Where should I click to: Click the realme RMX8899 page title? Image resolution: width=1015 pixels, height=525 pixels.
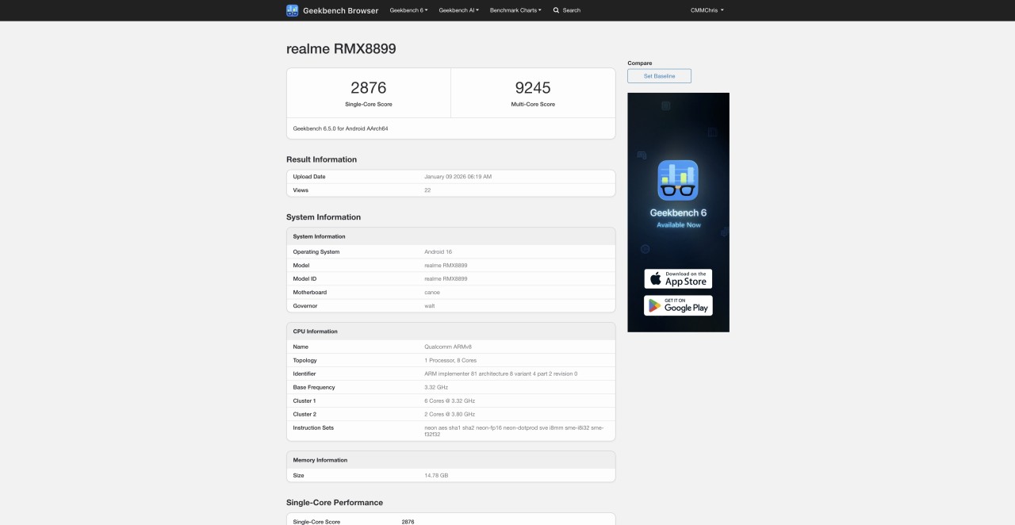click(x=340, y=48)
